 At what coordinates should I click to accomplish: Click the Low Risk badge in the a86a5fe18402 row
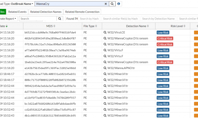(163, 56)
